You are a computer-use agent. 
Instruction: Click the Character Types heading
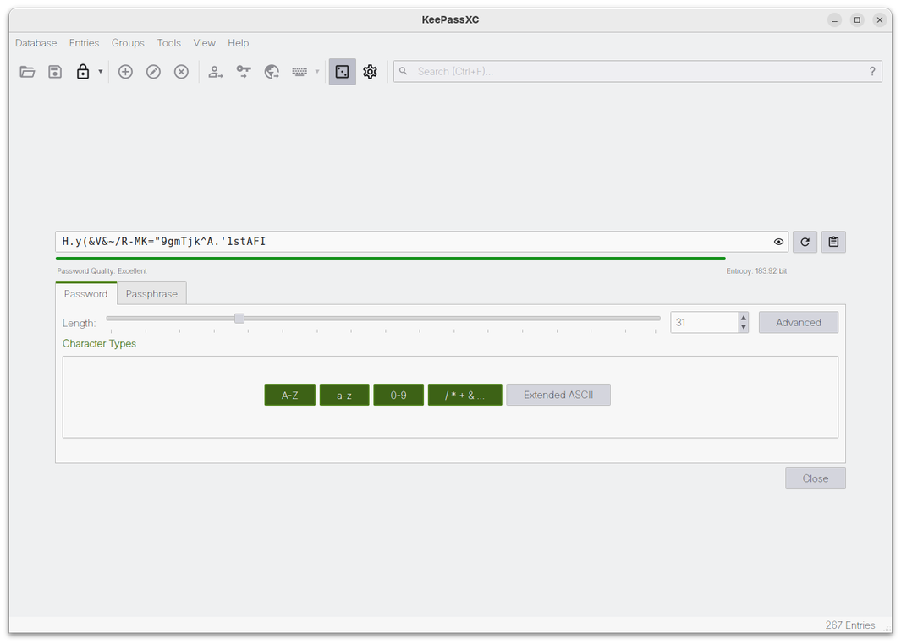(x=99, y=344)
